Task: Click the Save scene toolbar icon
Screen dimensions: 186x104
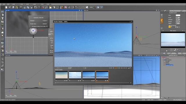Action: [x=13, y=8]
